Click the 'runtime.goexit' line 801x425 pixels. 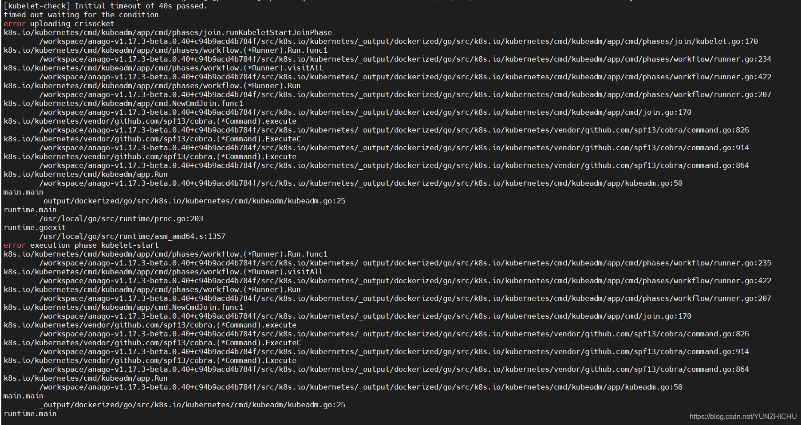pos(35,228)
